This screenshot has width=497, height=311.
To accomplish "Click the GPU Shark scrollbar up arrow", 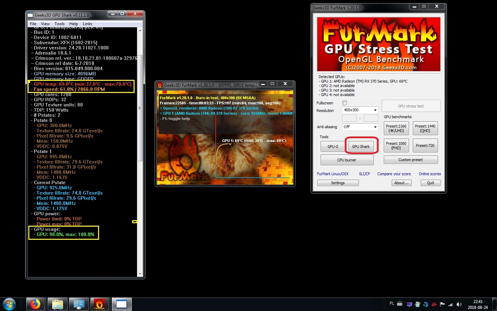I will [x=140, y=30].
